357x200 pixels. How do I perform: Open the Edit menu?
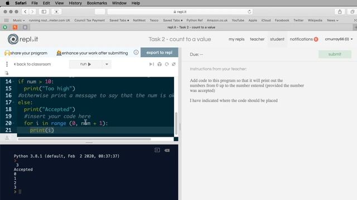coord(46,3)
